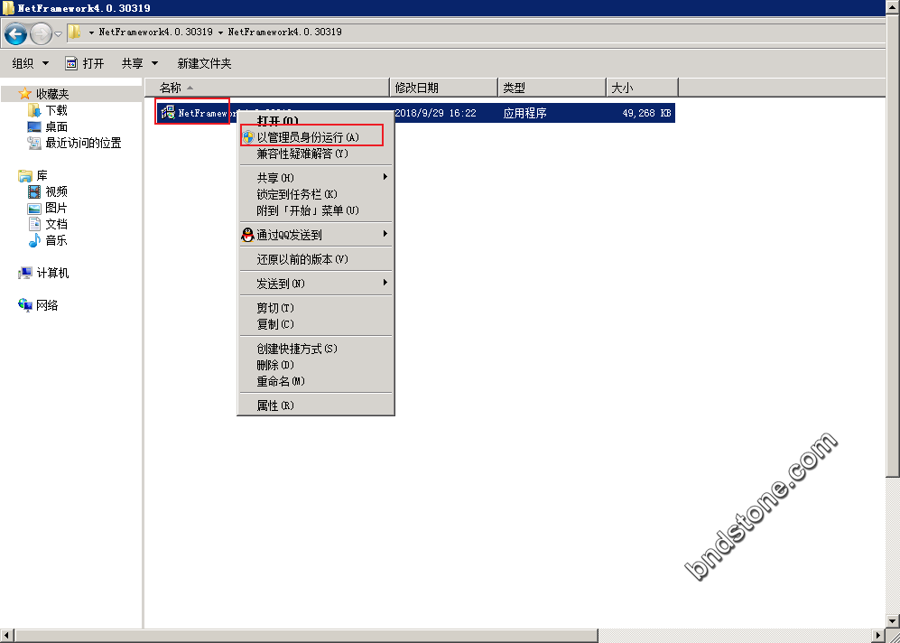Choose 删除(D) from context menu
900x643 pixels.
coord(316,365)
